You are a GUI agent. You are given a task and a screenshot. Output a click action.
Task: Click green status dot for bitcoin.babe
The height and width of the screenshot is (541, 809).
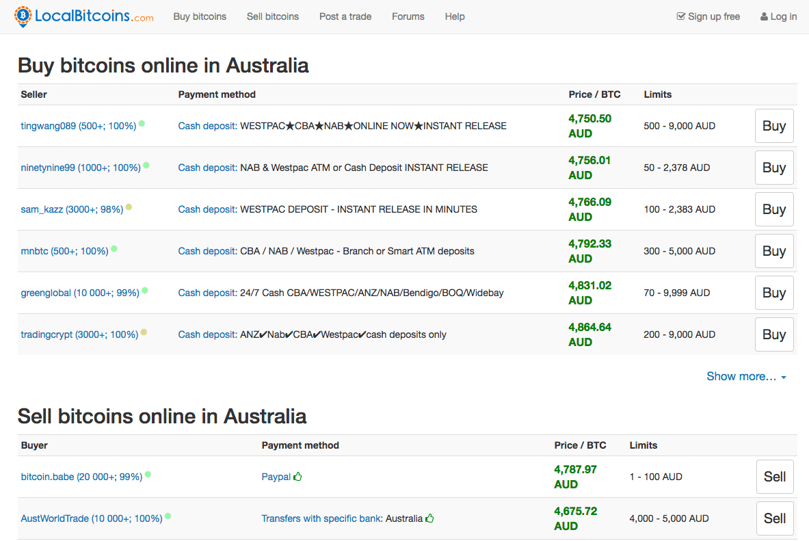pyautogui.click(x=148, y=474)
